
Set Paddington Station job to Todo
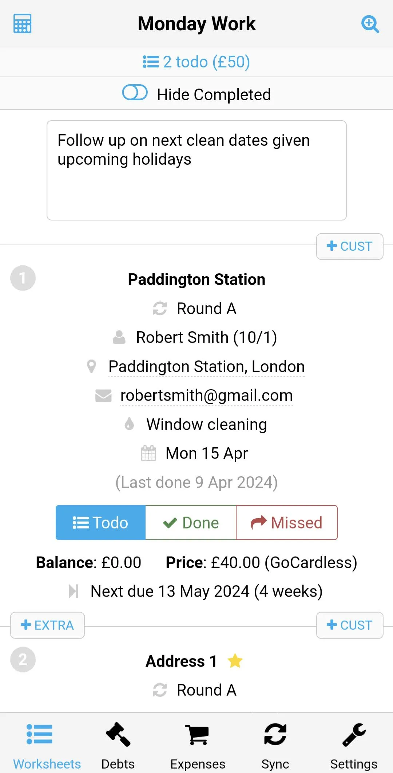100,523
